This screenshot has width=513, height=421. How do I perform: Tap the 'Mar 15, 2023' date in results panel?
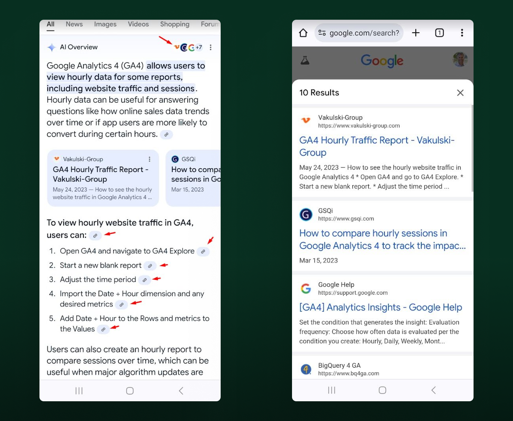(318, 260)
